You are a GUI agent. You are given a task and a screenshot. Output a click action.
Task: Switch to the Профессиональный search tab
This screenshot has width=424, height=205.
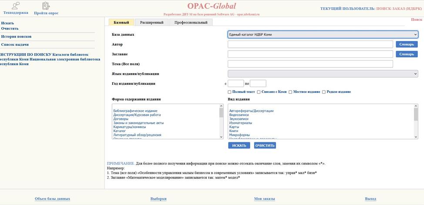click(x=191, y=23)
